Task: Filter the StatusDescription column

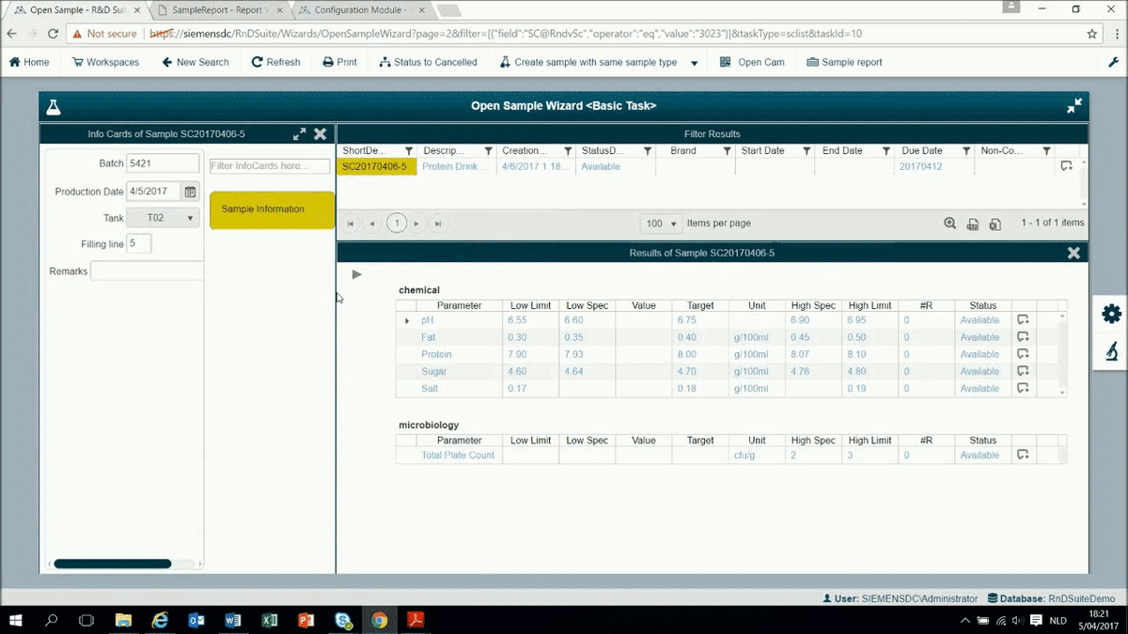Action: click(x=648, y=151)
